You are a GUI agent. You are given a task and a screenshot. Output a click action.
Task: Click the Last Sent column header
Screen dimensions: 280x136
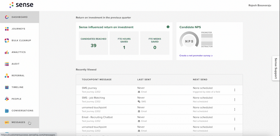[144, 80]
